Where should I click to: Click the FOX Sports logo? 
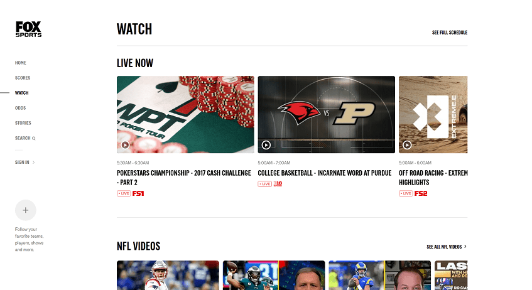pyautogui.click(x=28, y=29)
